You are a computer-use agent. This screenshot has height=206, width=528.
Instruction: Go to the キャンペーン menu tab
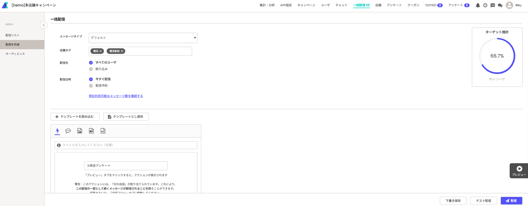point(306,5)
